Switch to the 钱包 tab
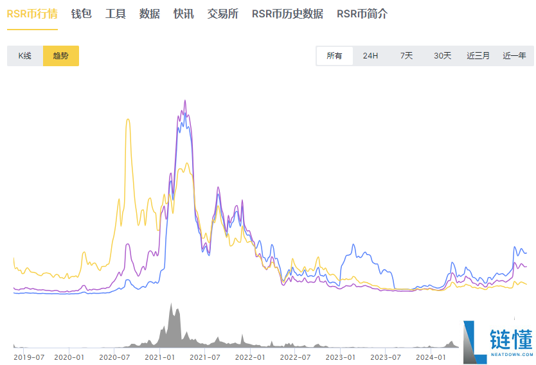This screenshot has height=365, width=536. [x=82, y=14]
